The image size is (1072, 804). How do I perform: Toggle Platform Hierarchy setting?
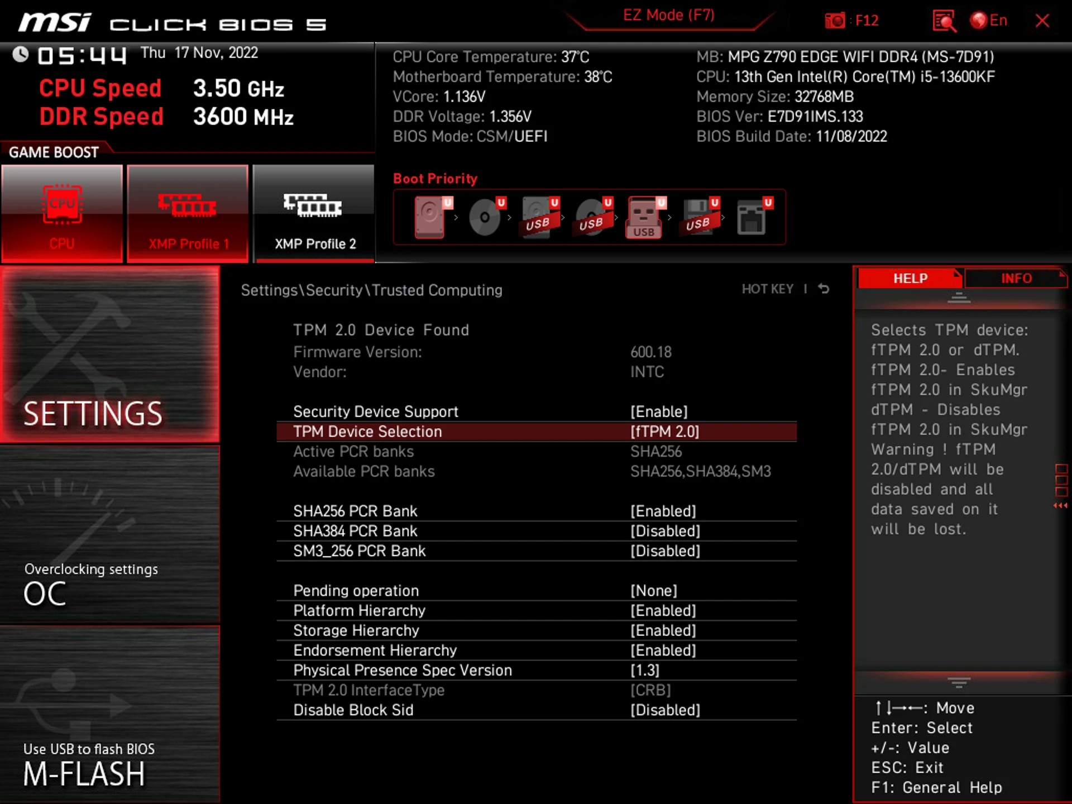pyautogui.click(x=537, y=611)
